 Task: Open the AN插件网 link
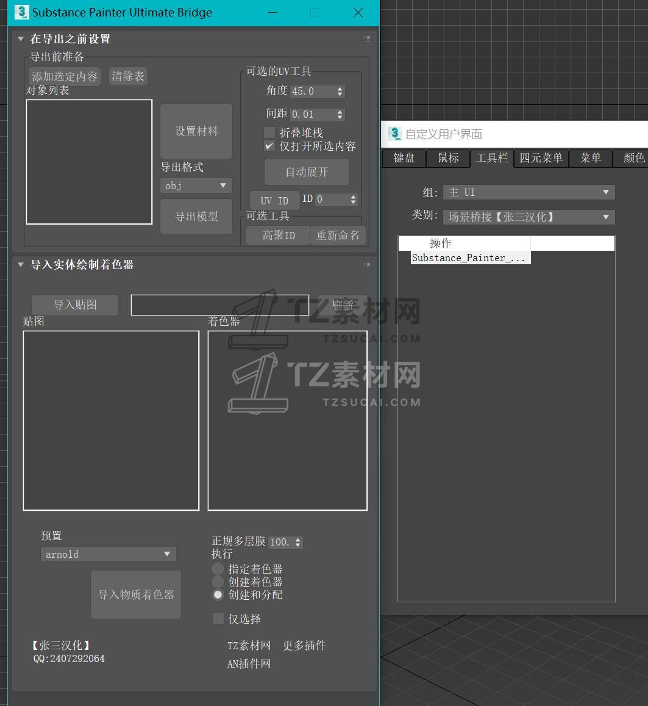coord(249,664)
